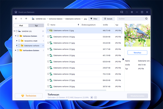Collapse the Verlorene Dateien tree node

point(16,36)
